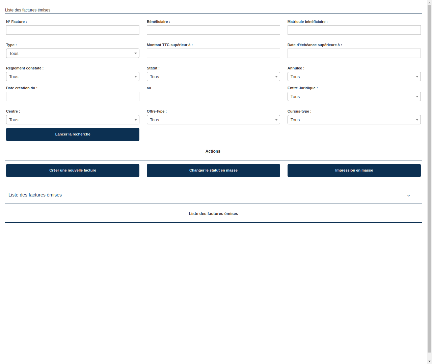The height and width of the screenshot is (364, 432).
Task: Click inside the N° Facture field
Action: [73, 30]
